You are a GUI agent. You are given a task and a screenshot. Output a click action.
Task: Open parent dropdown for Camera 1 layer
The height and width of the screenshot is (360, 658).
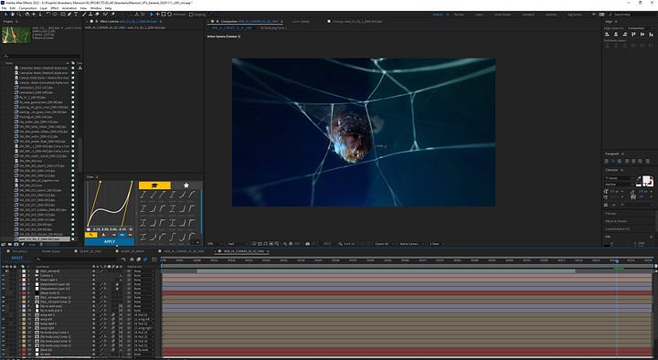[143, 276]
